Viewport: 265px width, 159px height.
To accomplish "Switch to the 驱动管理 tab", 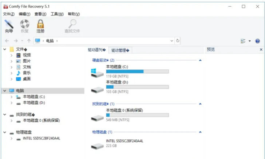I will coord(120,50).
